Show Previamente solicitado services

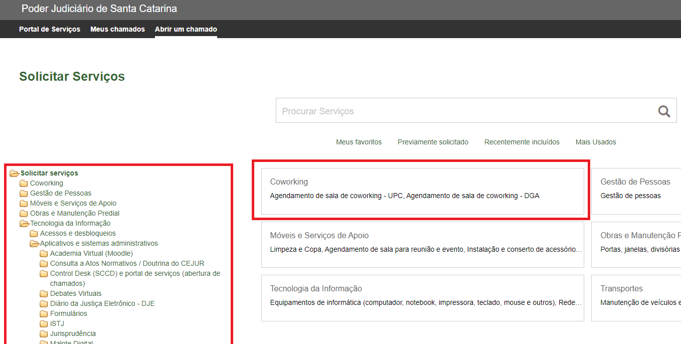coord(433,142)
